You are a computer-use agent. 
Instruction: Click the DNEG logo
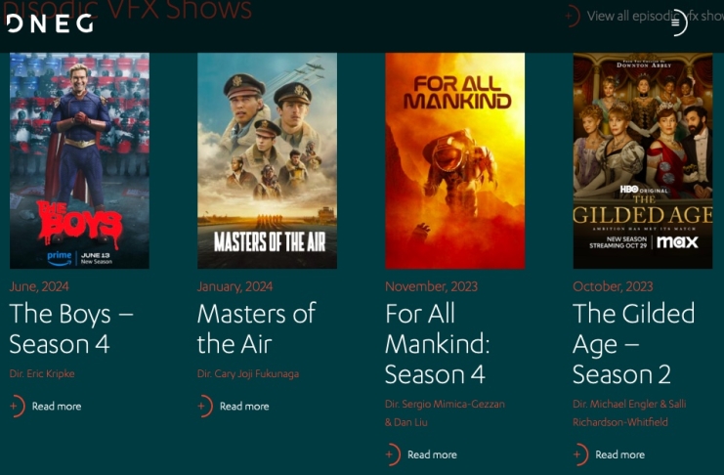pyautogui.click(x=50, y=23)
